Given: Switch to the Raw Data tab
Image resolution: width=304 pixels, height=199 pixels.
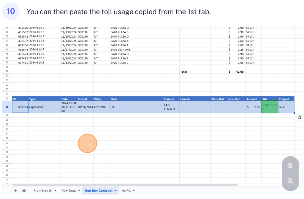Looking at the screenshot, I should (x=68, y=191).
